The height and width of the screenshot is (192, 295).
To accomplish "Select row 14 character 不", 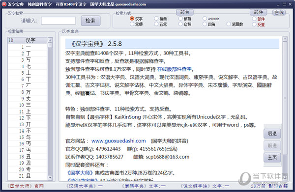I will tap(28, 131).
